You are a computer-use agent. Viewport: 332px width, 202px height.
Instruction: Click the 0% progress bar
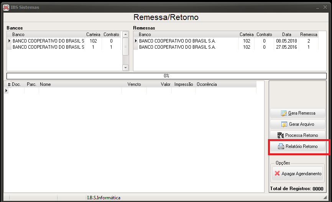click(166, 76)
